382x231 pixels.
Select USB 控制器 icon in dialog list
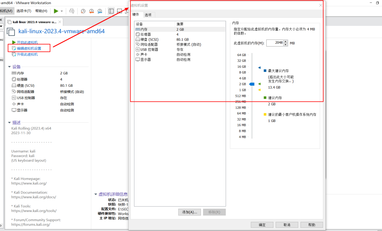pos(138,50)
